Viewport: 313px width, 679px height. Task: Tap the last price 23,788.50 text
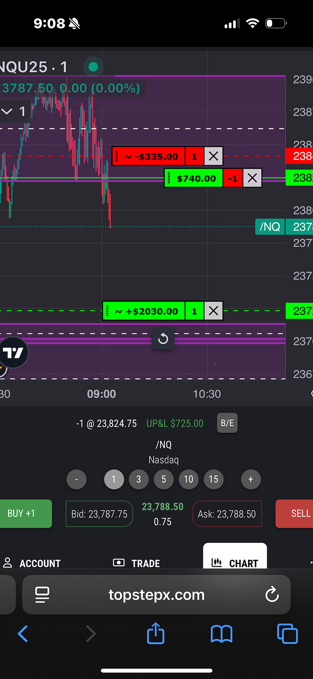pyautogui.click(x=163, y=507)
